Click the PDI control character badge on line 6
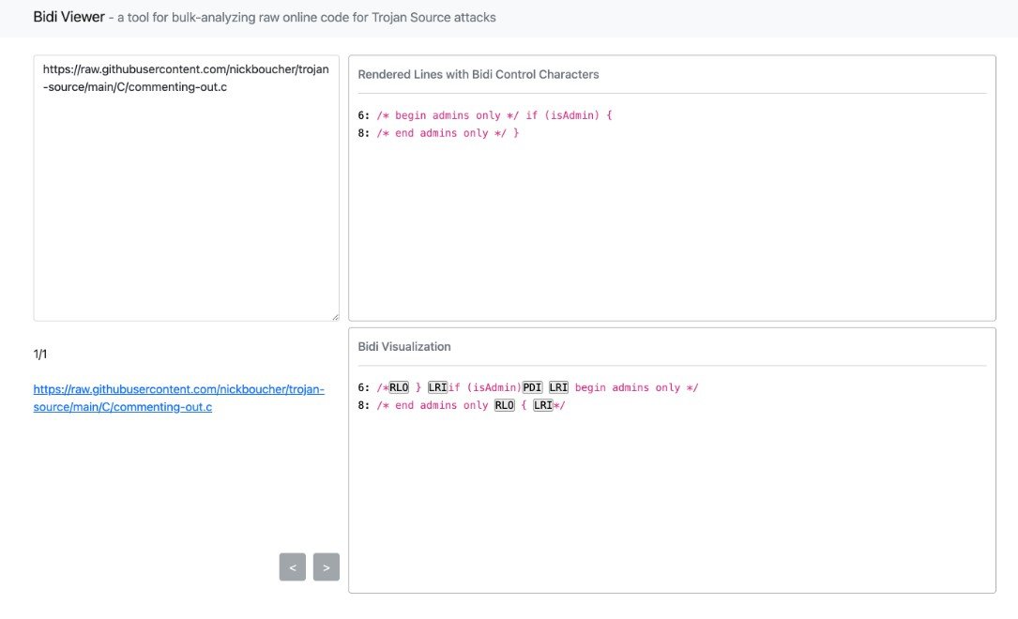This screenshot has height=619, width=1018. pyautogui.click(x=531, y=386)
